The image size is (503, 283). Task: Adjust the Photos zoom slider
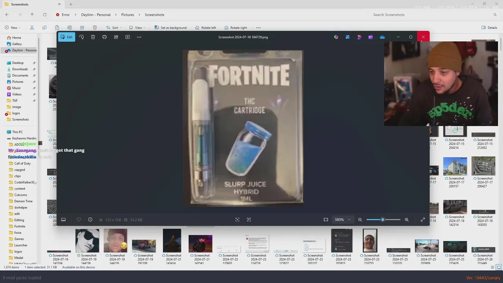pos(383,220)
